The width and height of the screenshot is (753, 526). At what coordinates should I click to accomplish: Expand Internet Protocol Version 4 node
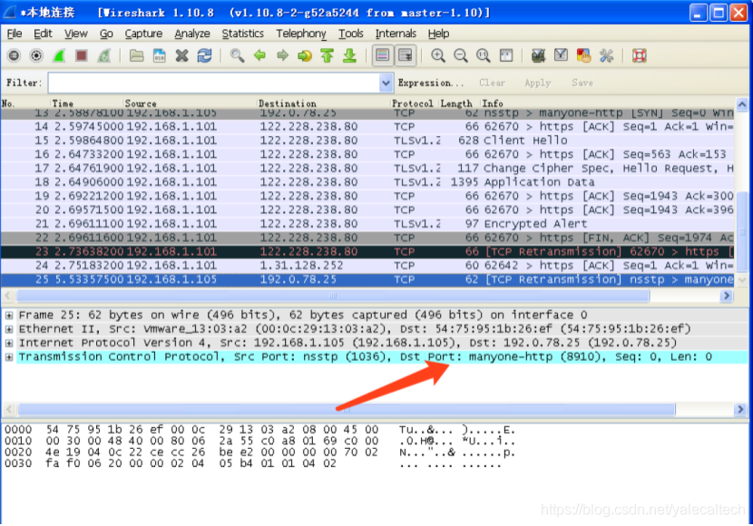tap(9, 343)
